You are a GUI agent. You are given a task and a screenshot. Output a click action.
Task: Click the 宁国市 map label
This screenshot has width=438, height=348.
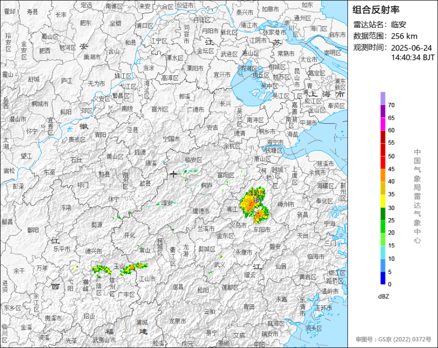point(171,139)
